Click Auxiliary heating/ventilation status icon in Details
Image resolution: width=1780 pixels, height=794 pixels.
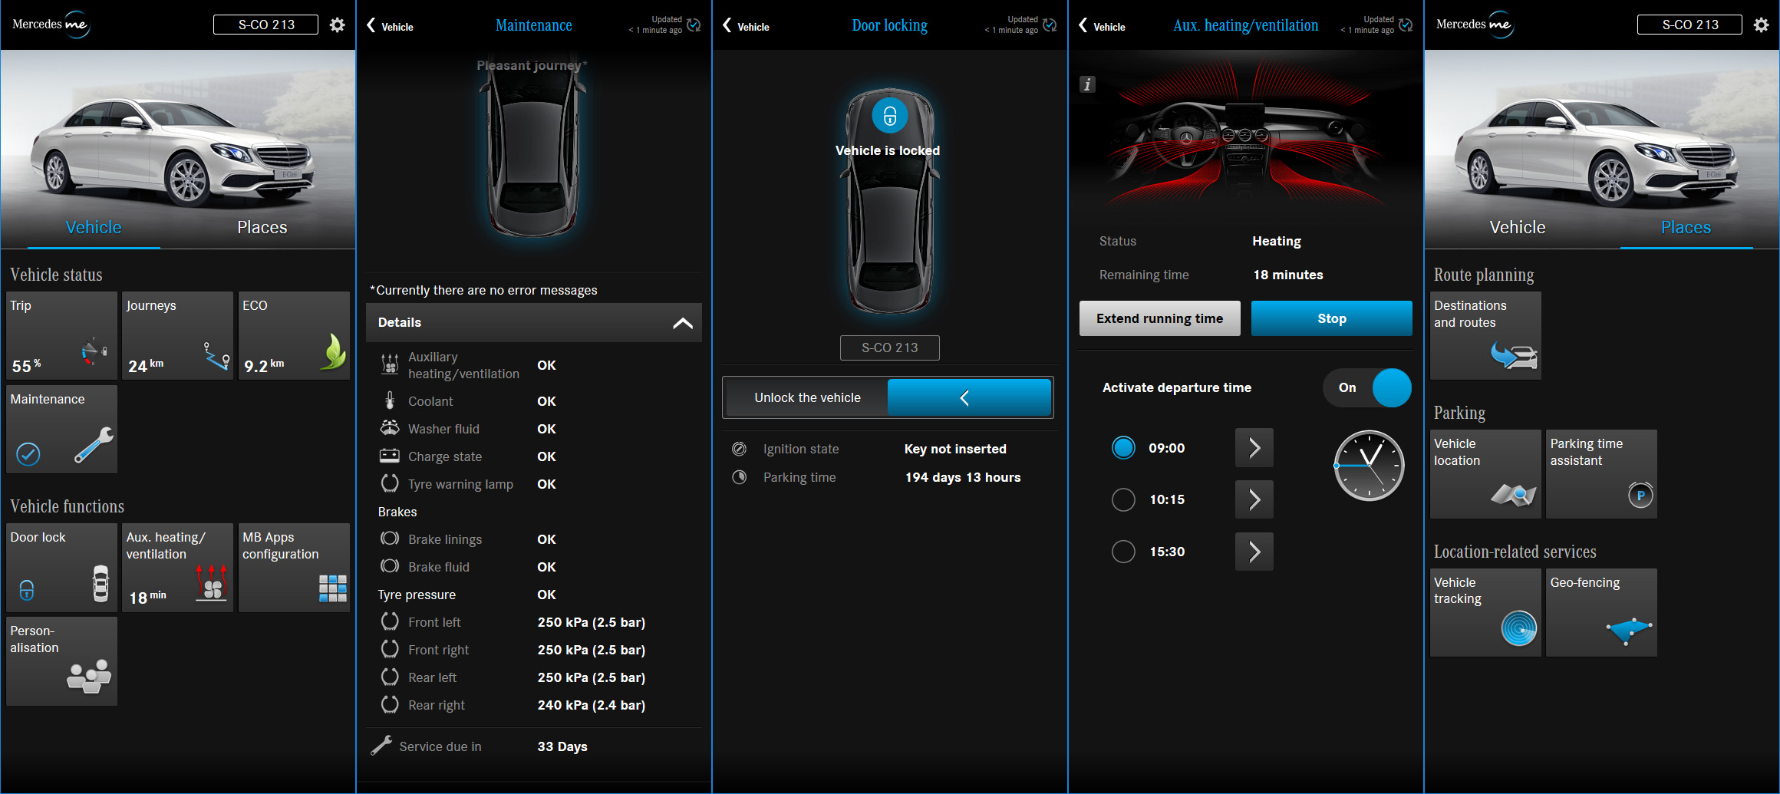pos(390,364)
